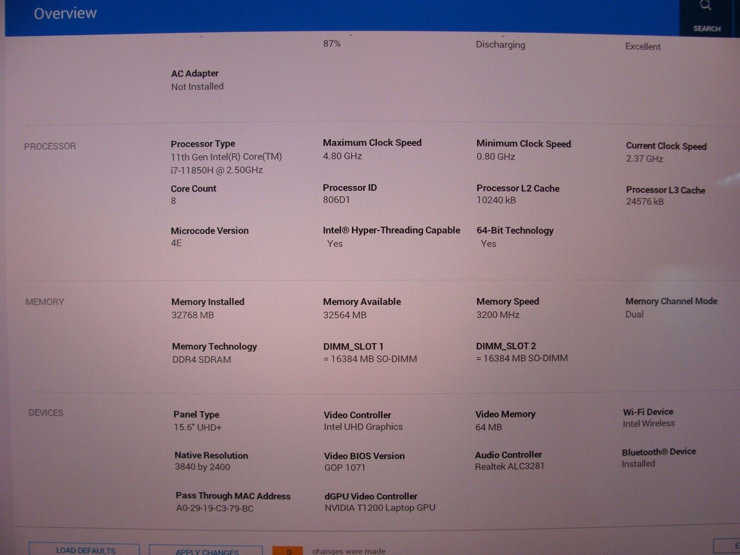Select memory installed 32768 MB
Image resolution: width=740 pixels, height=555 pixels.
pyautogui.click(x=192, y=315)
